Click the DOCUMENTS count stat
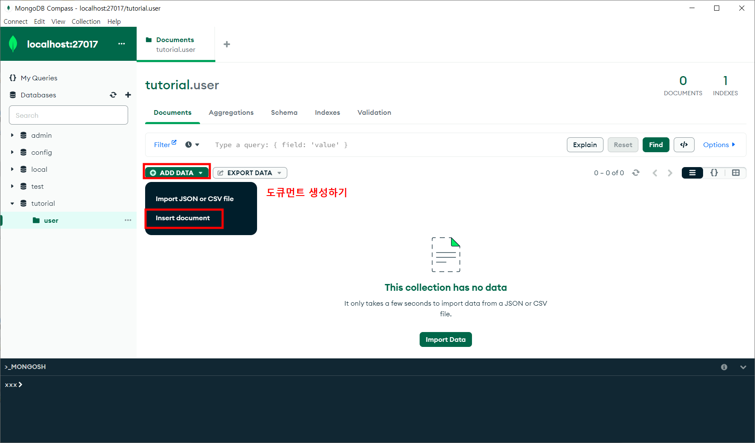The image size is (755, 443). [683, 85]
